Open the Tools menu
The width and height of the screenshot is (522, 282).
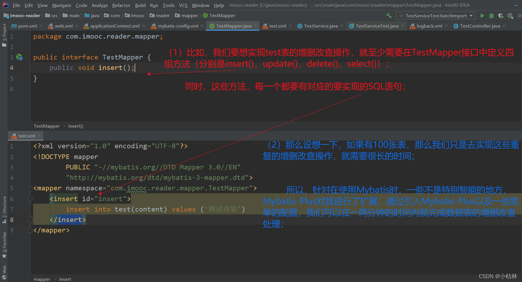coord(169,5)
